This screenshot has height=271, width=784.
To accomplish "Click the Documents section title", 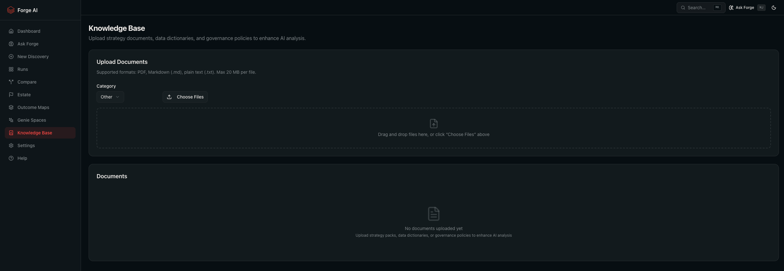I will tap(112, 176).
